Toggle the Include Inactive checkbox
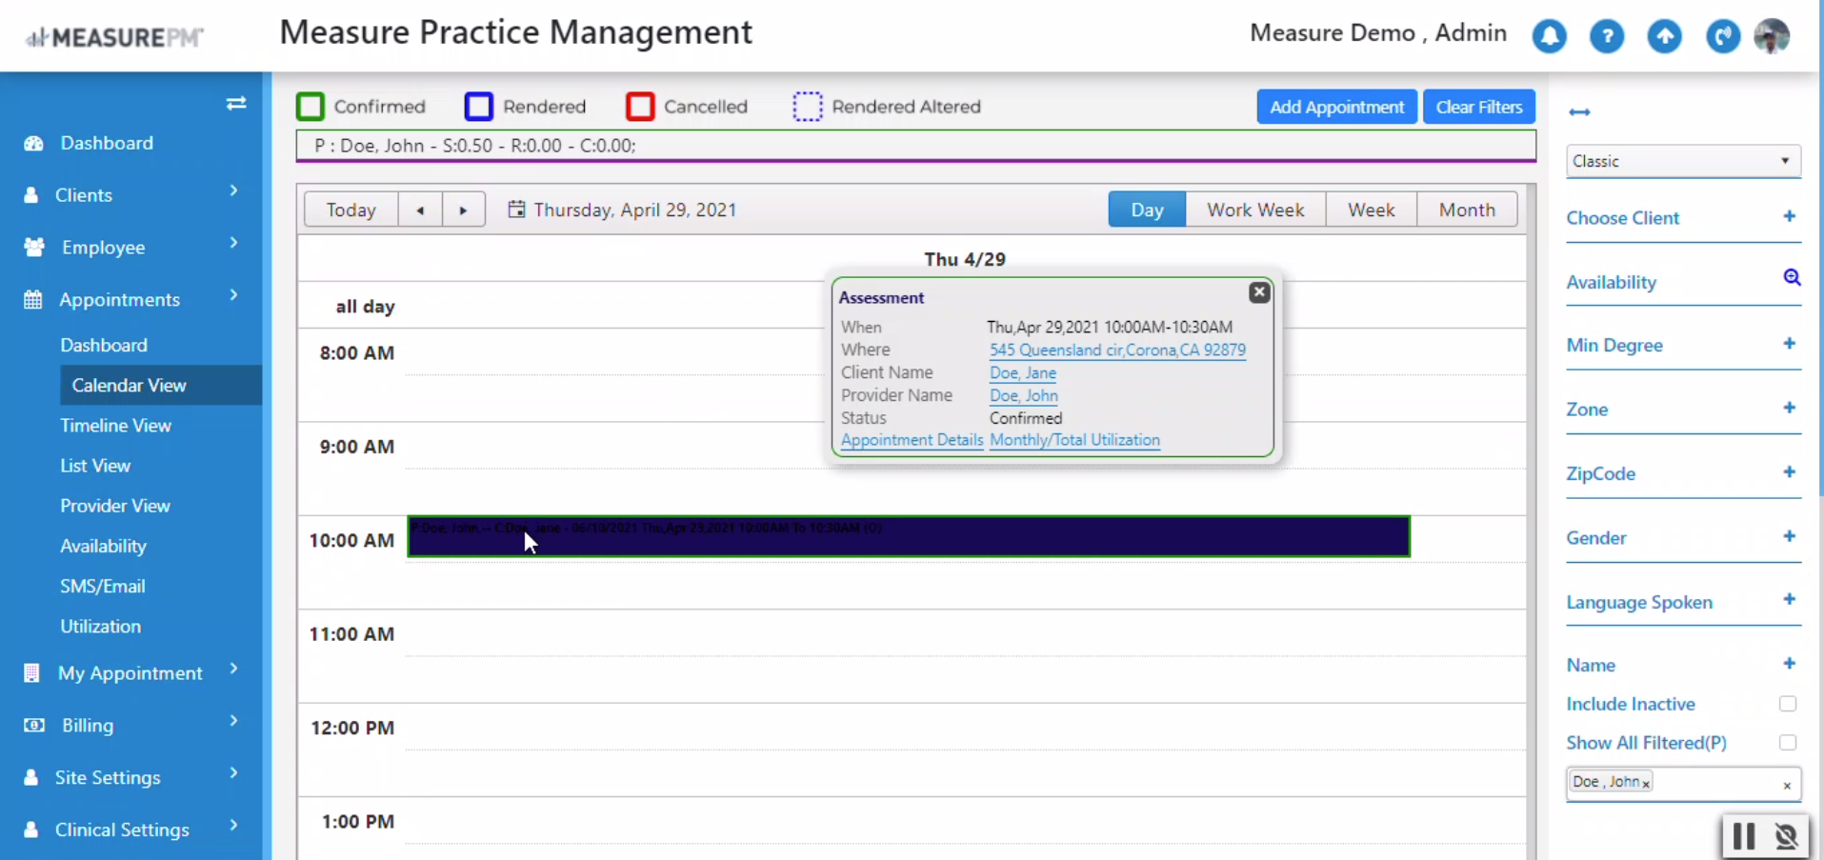 click(1788, 704)
